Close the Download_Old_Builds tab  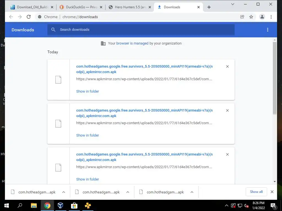point(52,7)
